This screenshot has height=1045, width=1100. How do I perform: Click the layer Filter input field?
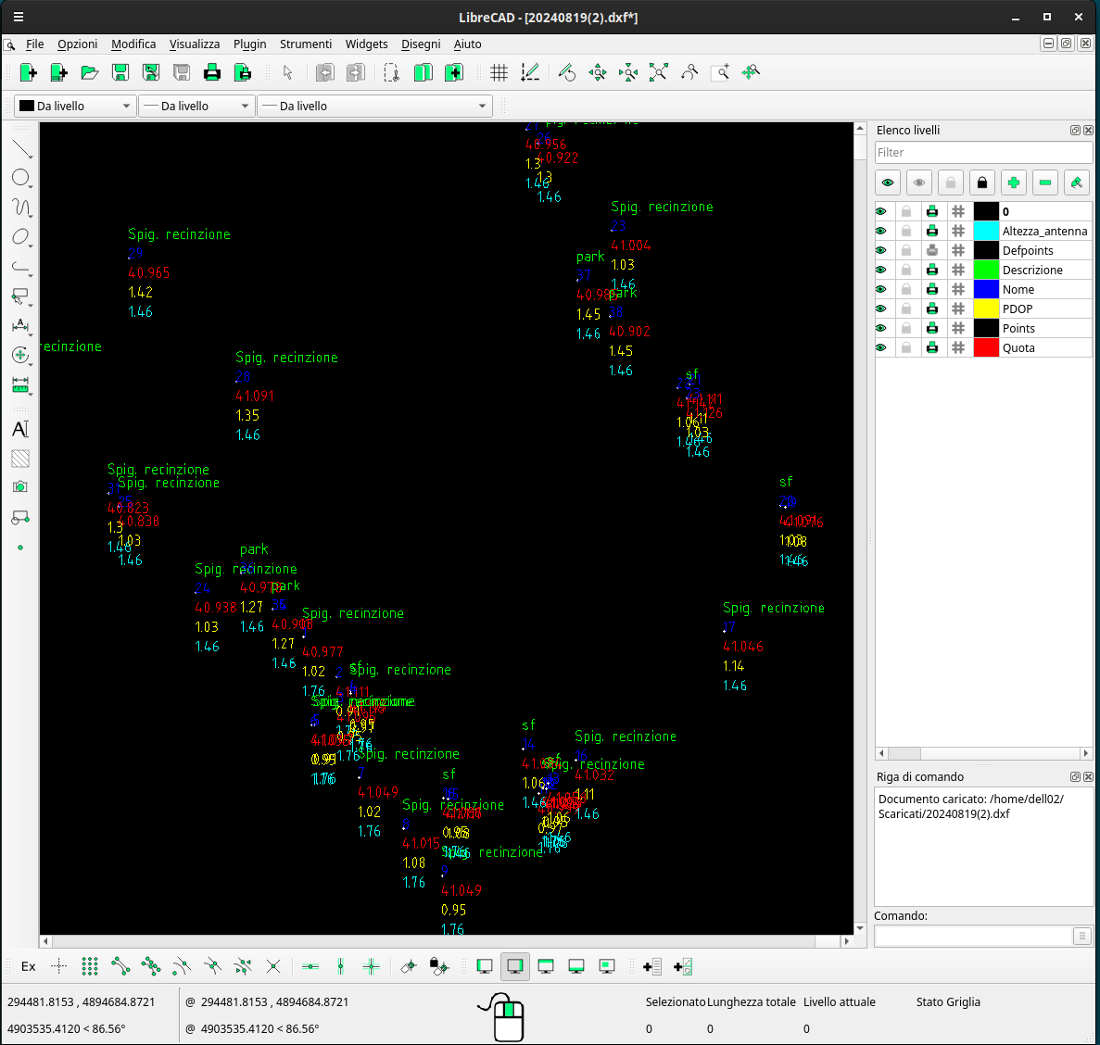point(983,152)
